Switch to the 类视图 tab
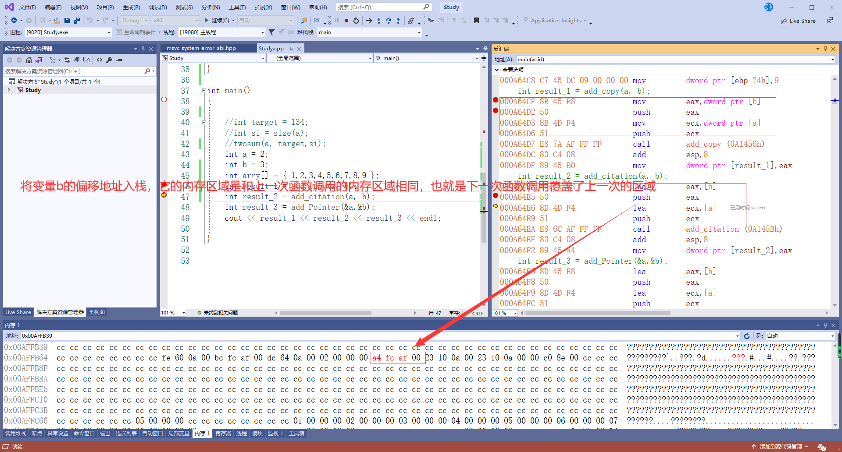 96,312
